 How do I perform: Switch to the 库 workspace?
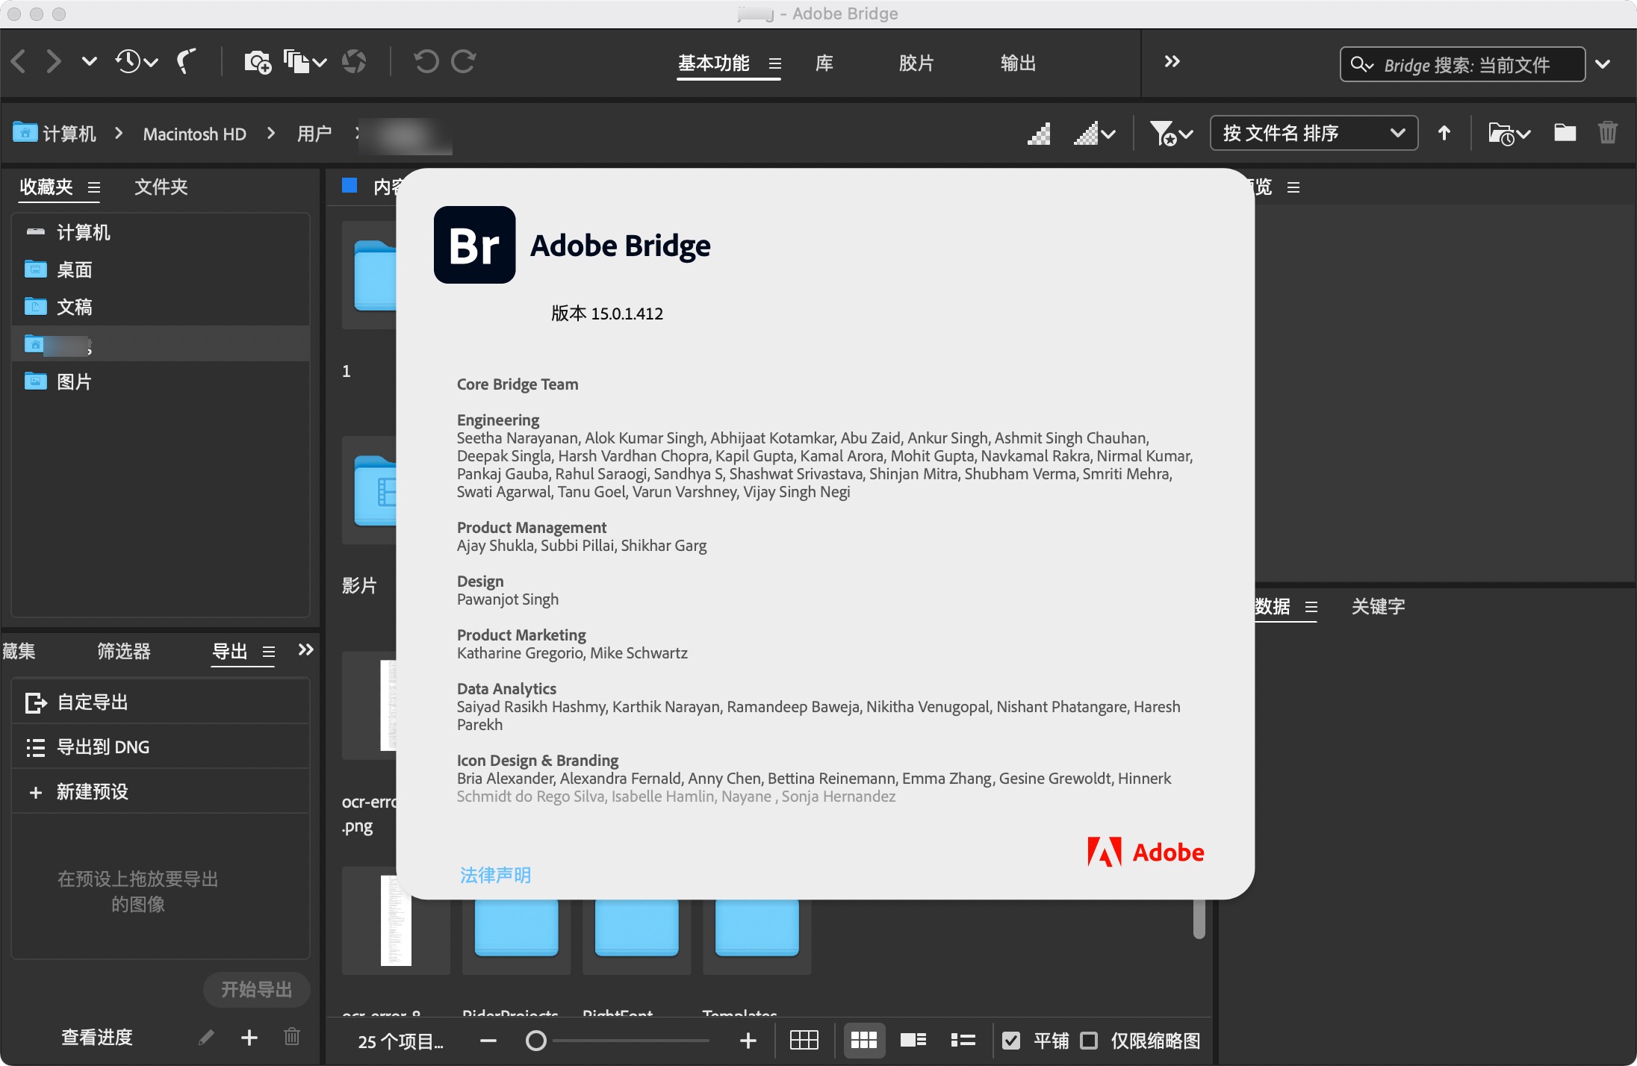pos(824,63)
